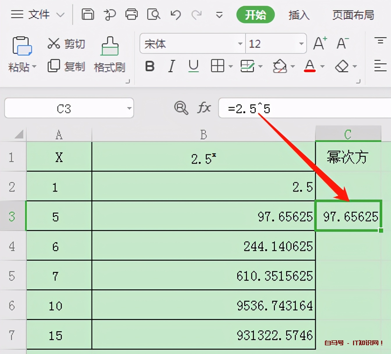Toggle bold formatting
This screenshot has width=391, height=354.
(x=150, y=66)
